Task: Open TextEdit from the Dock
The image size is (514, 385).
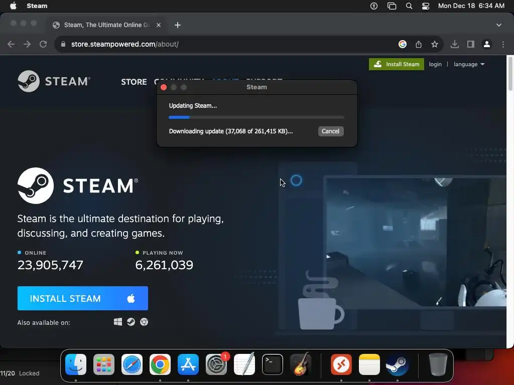Action: 244,364
